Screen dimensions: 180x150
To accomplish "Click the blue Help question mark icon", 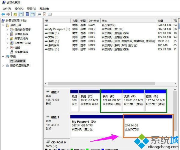I will pos(27,14).
